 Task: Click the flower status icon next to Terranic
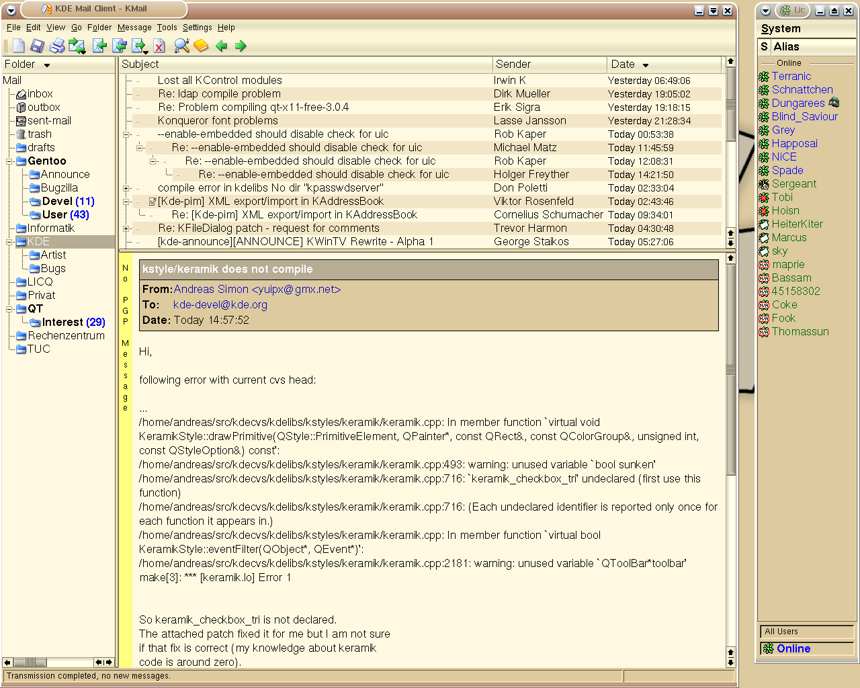764,77
